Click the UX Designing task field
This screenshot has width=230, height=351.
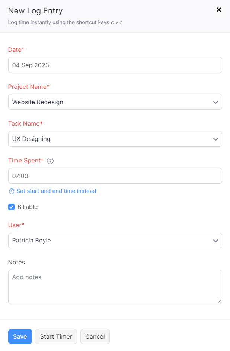click(108, 139)
